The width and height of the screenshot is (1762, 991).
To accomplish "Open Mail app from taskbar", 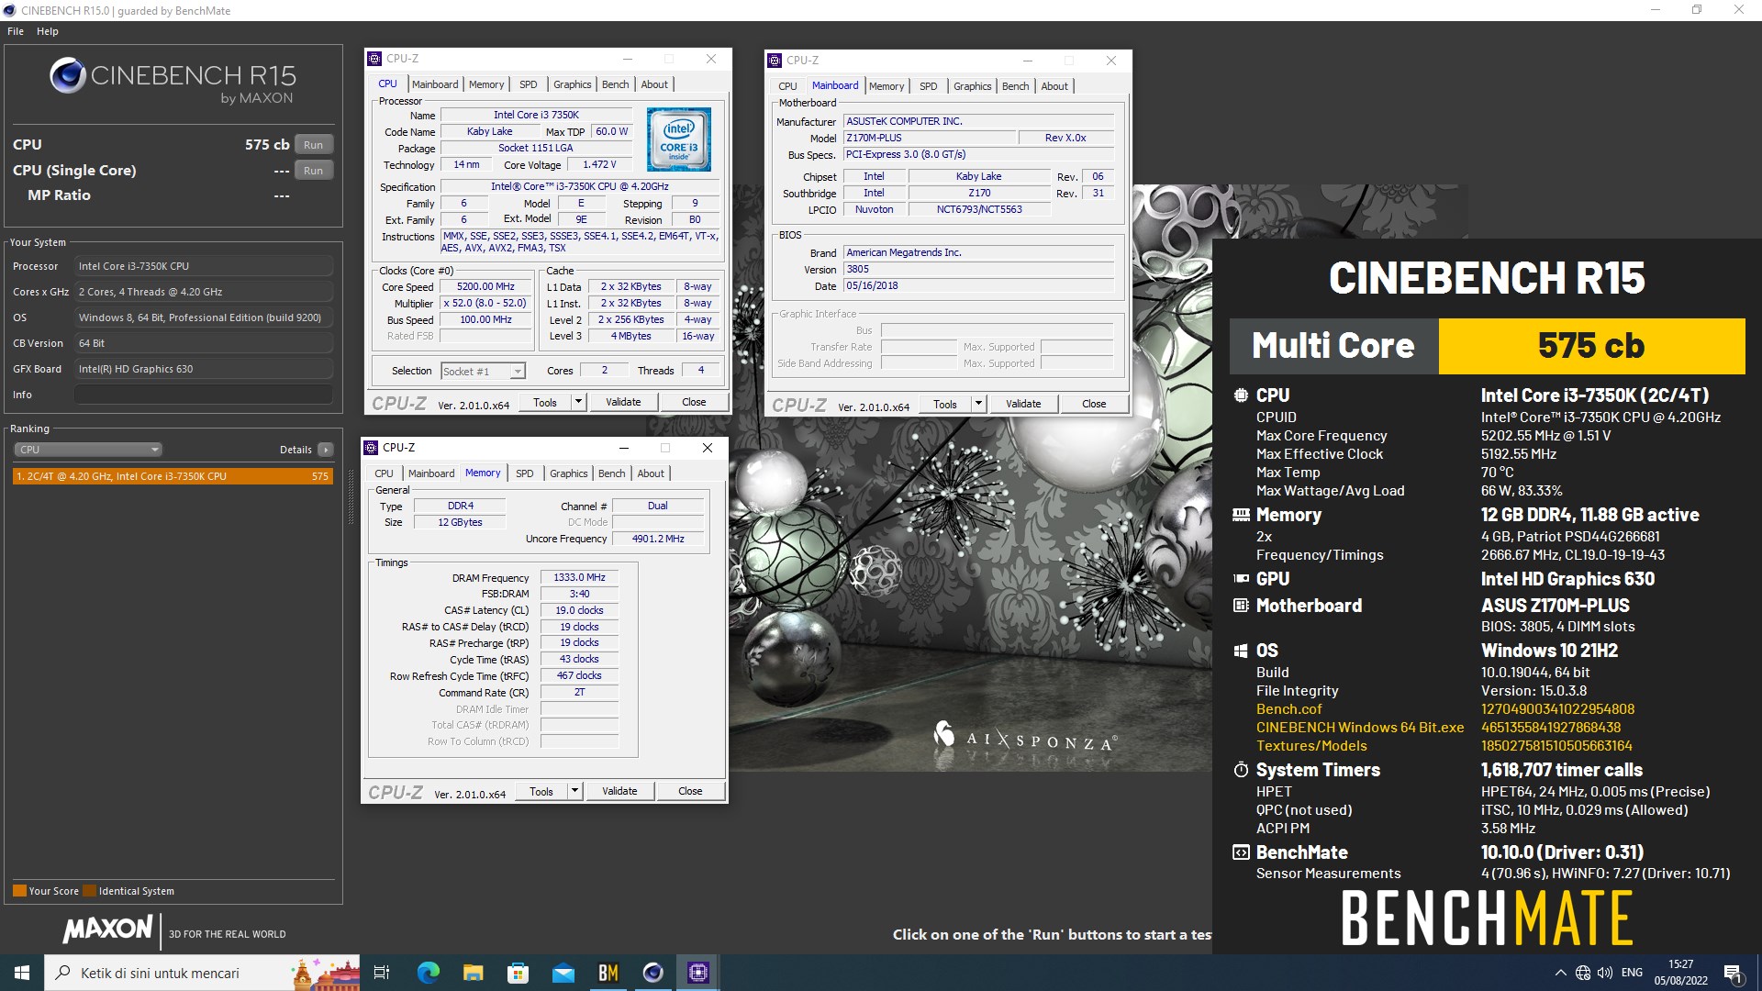I will coord(563,973).
